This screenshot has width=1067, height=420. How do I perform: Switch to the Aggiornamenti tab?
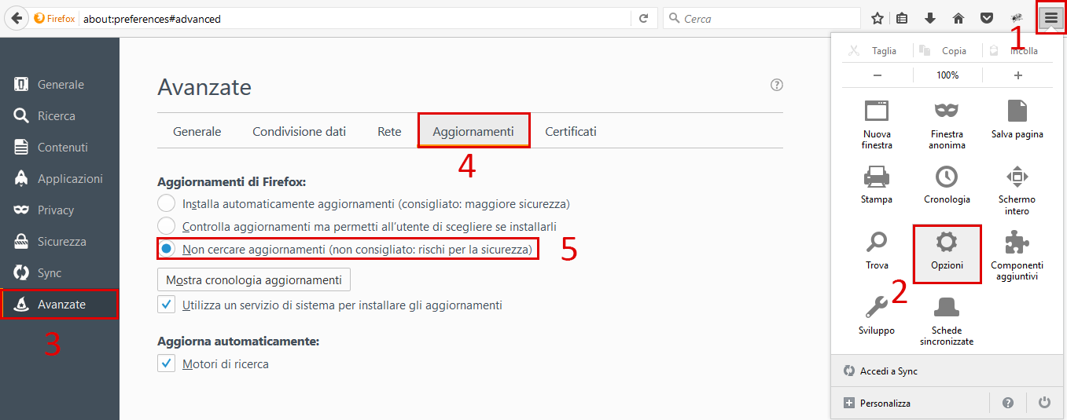click(473, 131)
